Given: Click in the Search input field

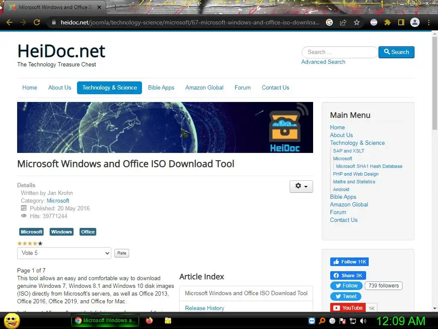Looking at the screenshot, I should tap(340, 52).
